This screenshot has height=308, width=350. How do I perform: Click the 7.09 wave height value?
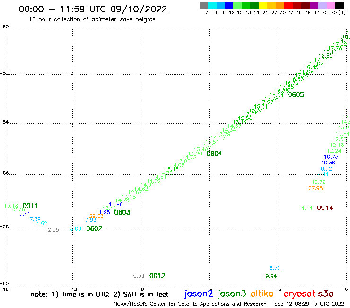point(35,219)
